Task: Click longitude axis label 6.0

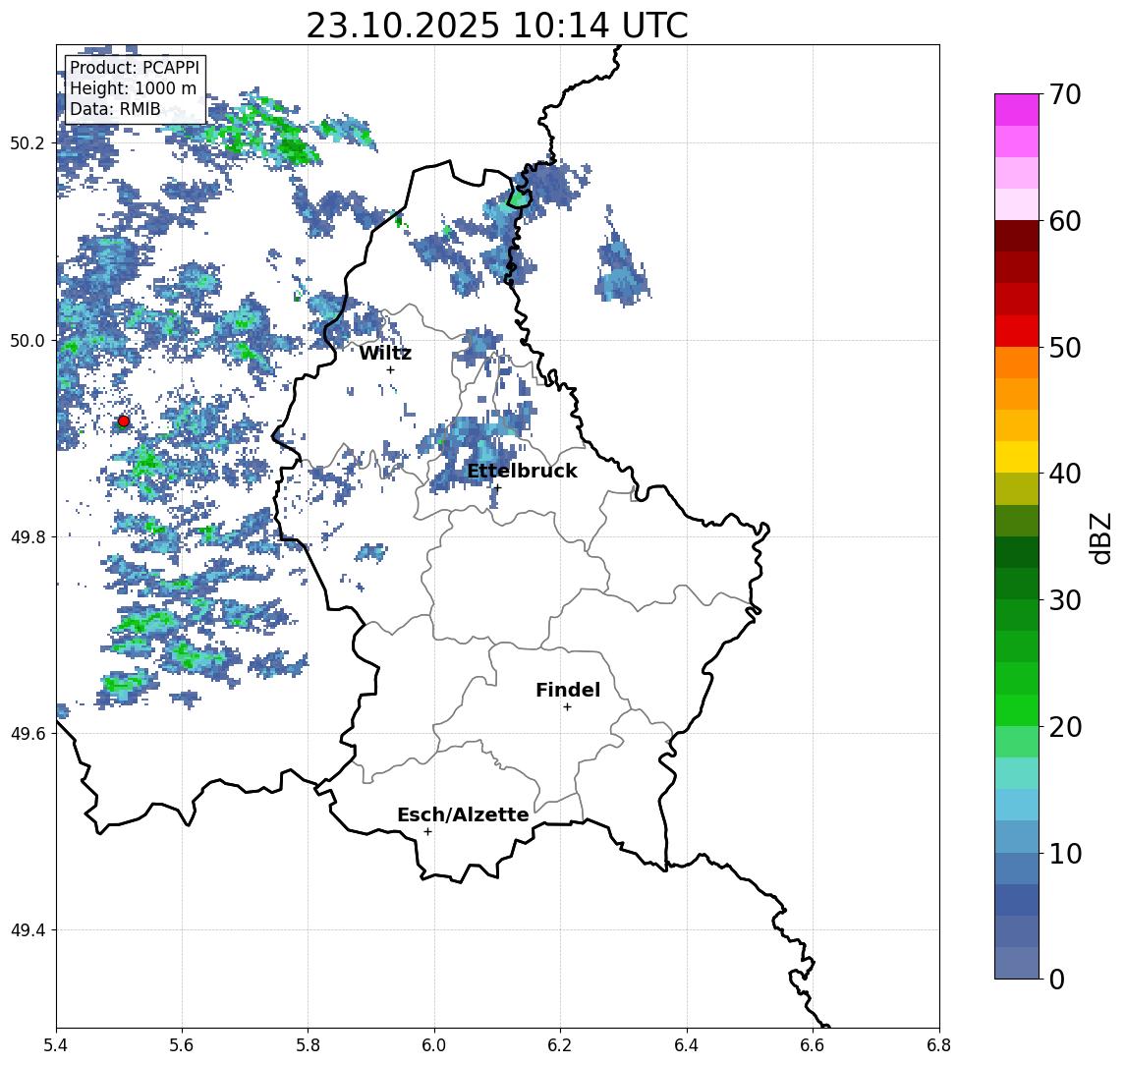Action: click(435, 1045)
